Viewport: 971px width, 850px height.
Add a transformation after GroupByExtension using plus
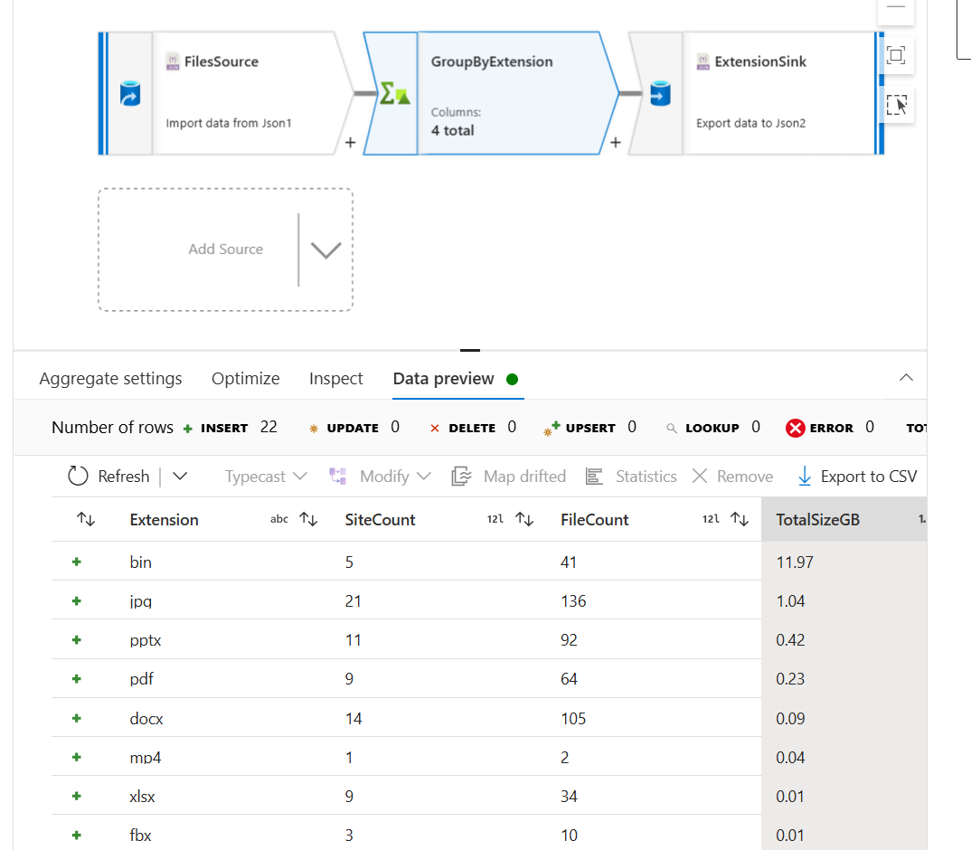(x=615, y=144)
